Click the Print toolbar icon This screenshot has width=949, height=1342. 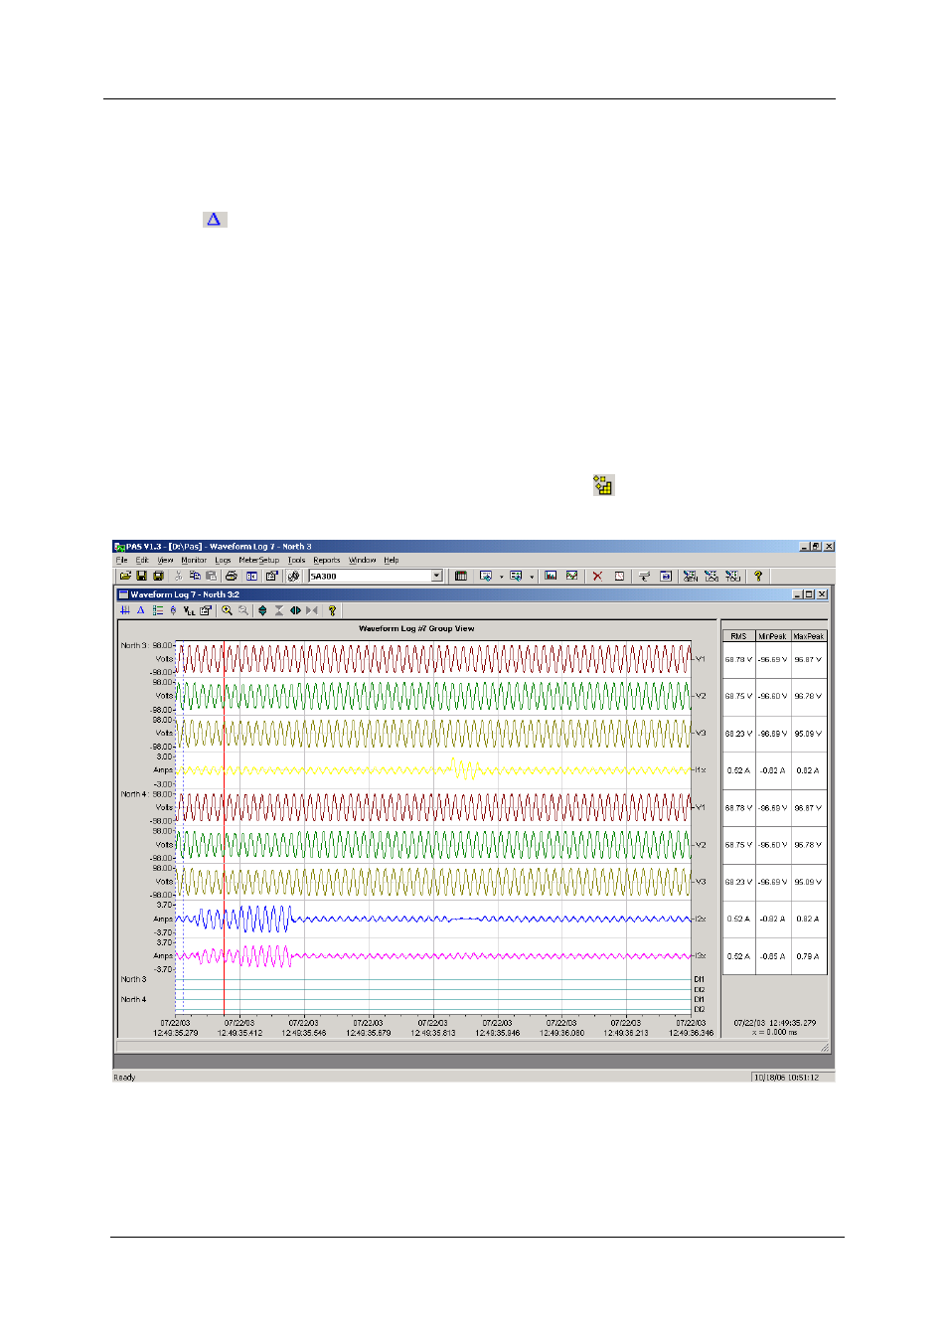[232, 577]
